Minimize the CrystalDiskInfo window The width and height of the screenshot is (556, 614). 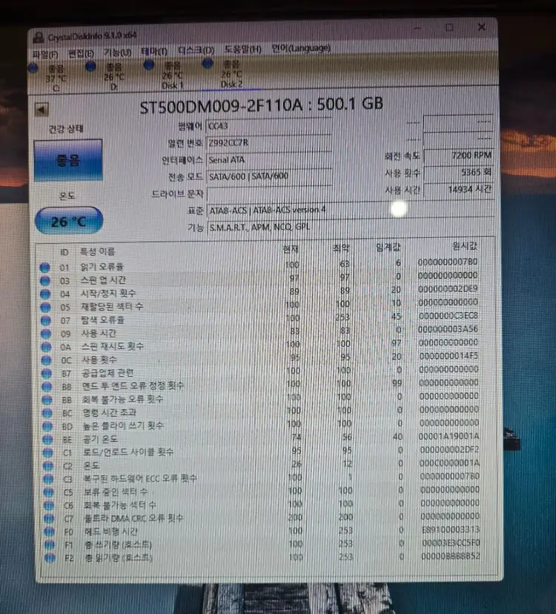click(x=418, y=28)
